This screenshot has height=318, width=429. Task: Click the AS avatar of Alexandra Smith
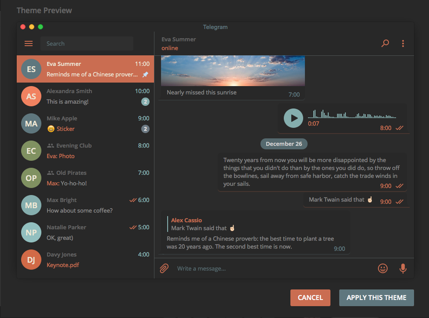[31, 96]
